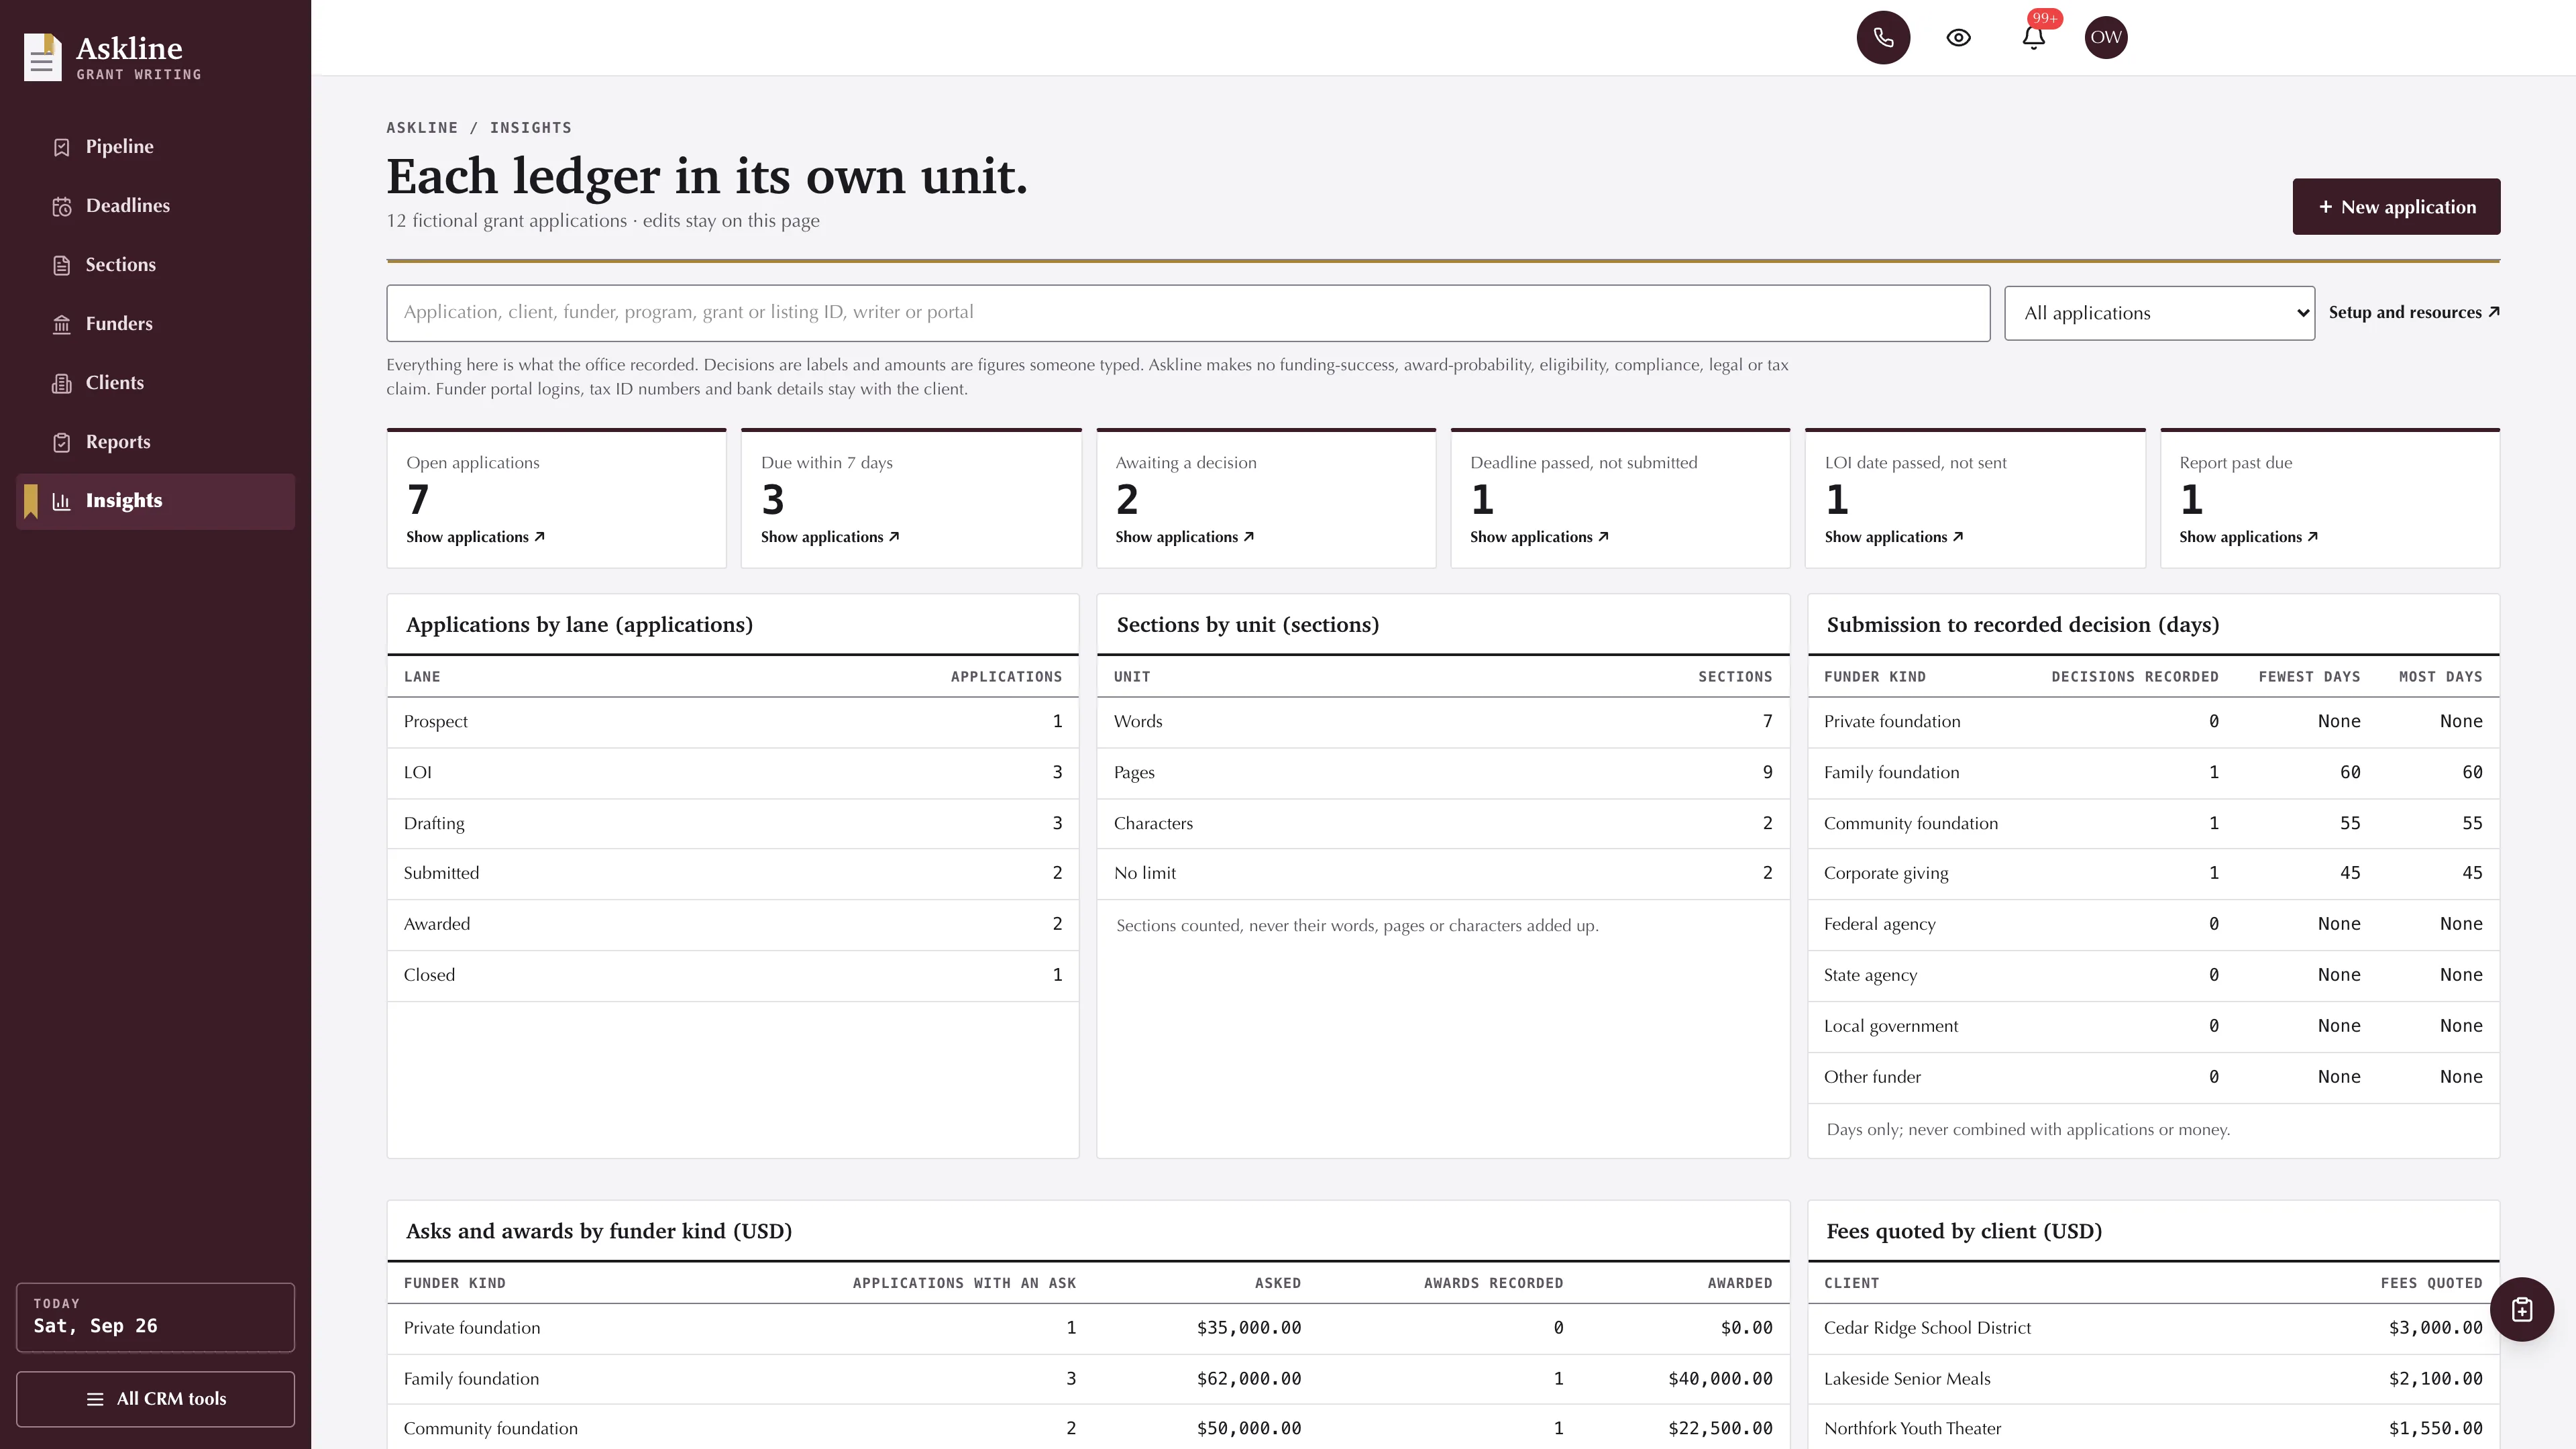Click the Askline document logo icon
Image resolution: width=2576 pixels, height=1449 pixels.
pyautogui.click(x=42, y=57)
